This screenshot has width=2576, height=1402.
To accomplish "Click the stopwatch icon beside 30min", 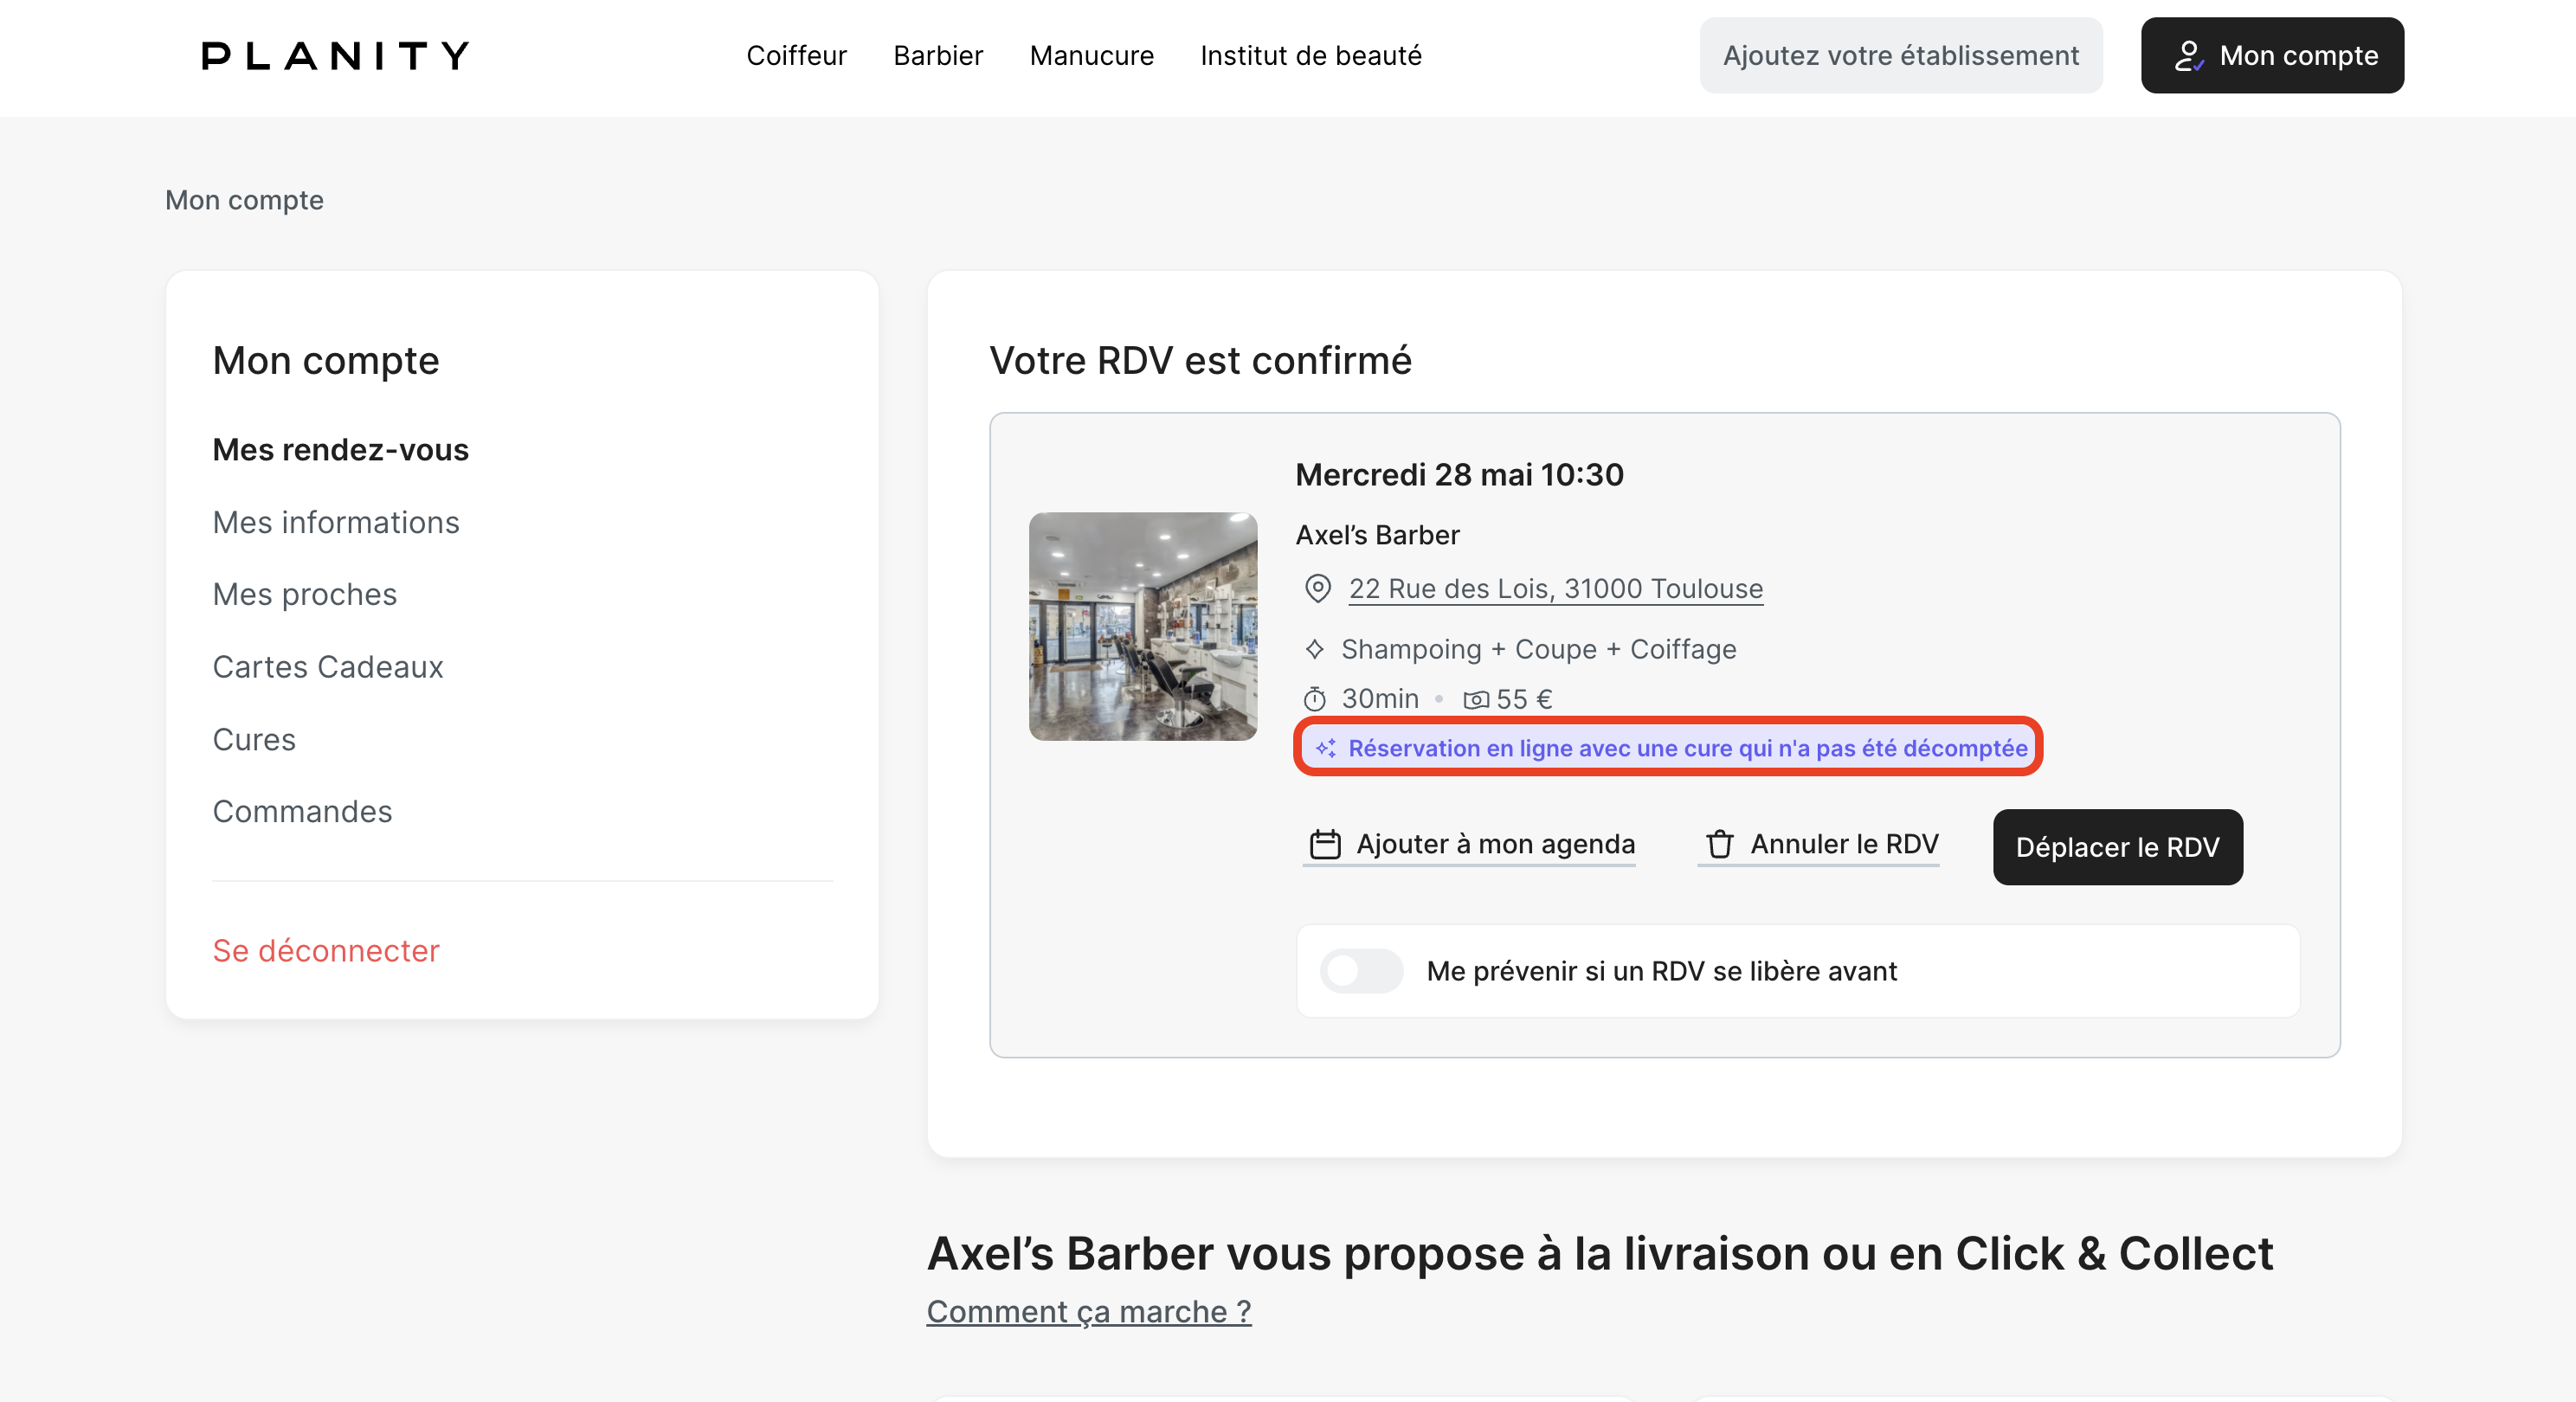I will coord(1314,699).
